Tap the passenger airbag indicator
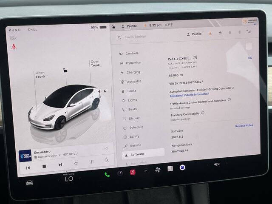Viewport: 272px width, 204px height. tap(250, 21)
